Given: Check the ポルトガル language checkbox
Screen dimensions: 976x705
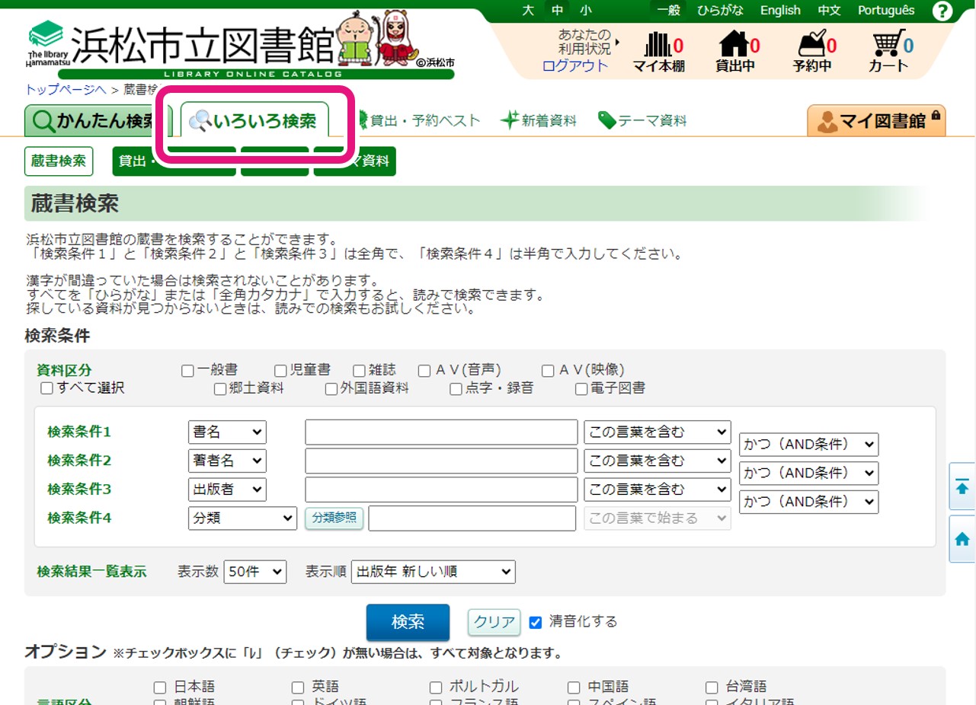Looking at the screenshot, I should tap(435, 687).
